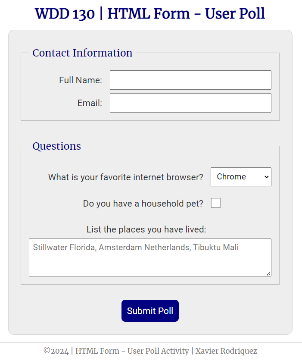
Task: Select the browser combo box showing Chrome
Action: click(241, 177)
